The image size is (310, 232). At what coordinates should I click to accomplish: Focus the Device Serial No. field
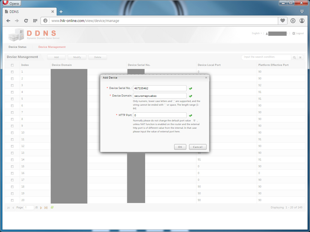(x=160, y=88)
